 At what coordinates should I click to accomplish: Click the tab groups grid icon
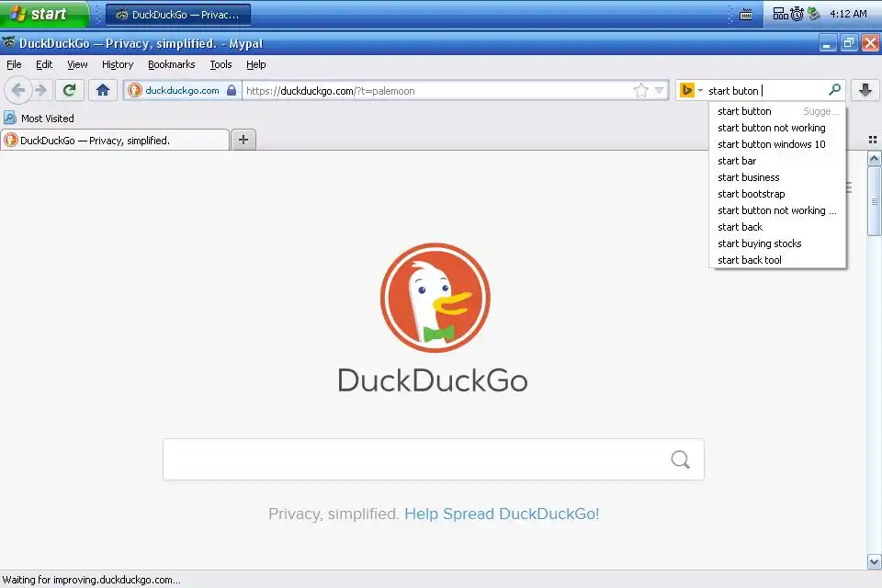click(873, 140)
